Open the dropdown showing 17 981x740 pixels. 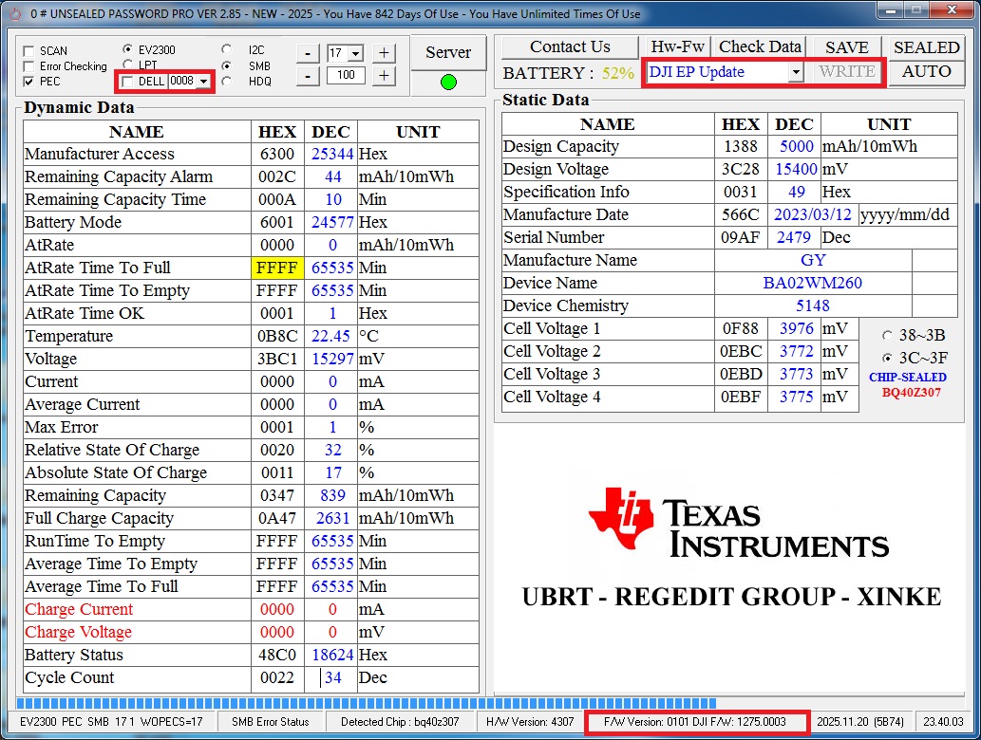click(x=355, y=54)
